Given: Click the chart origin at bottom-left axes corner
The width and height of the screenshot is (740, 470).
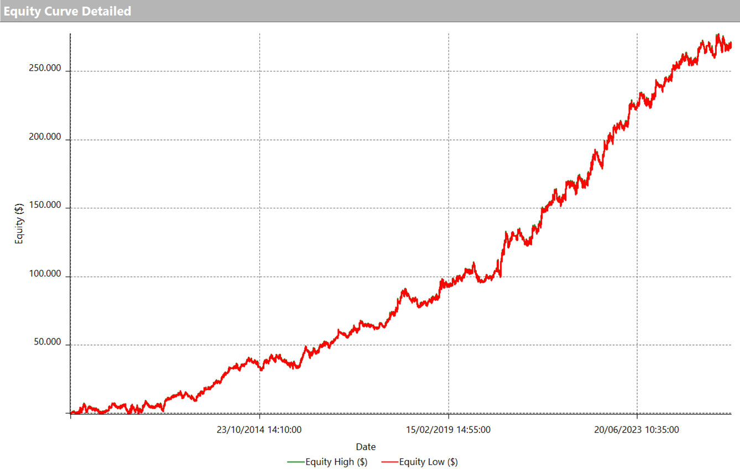Looking at the screenshot, I should point(71,414).
